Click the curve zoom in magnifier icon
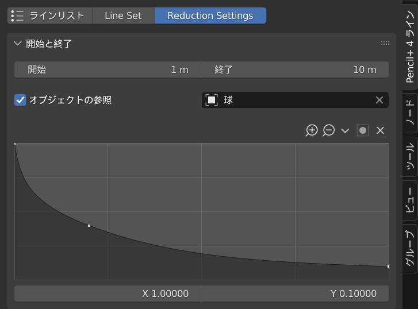This screenshot has height=309, width=418. (312, 130)
